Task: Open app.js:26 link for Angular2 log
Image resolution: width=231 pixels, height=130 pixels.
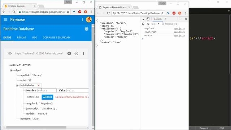Action: tap(179, 29)
